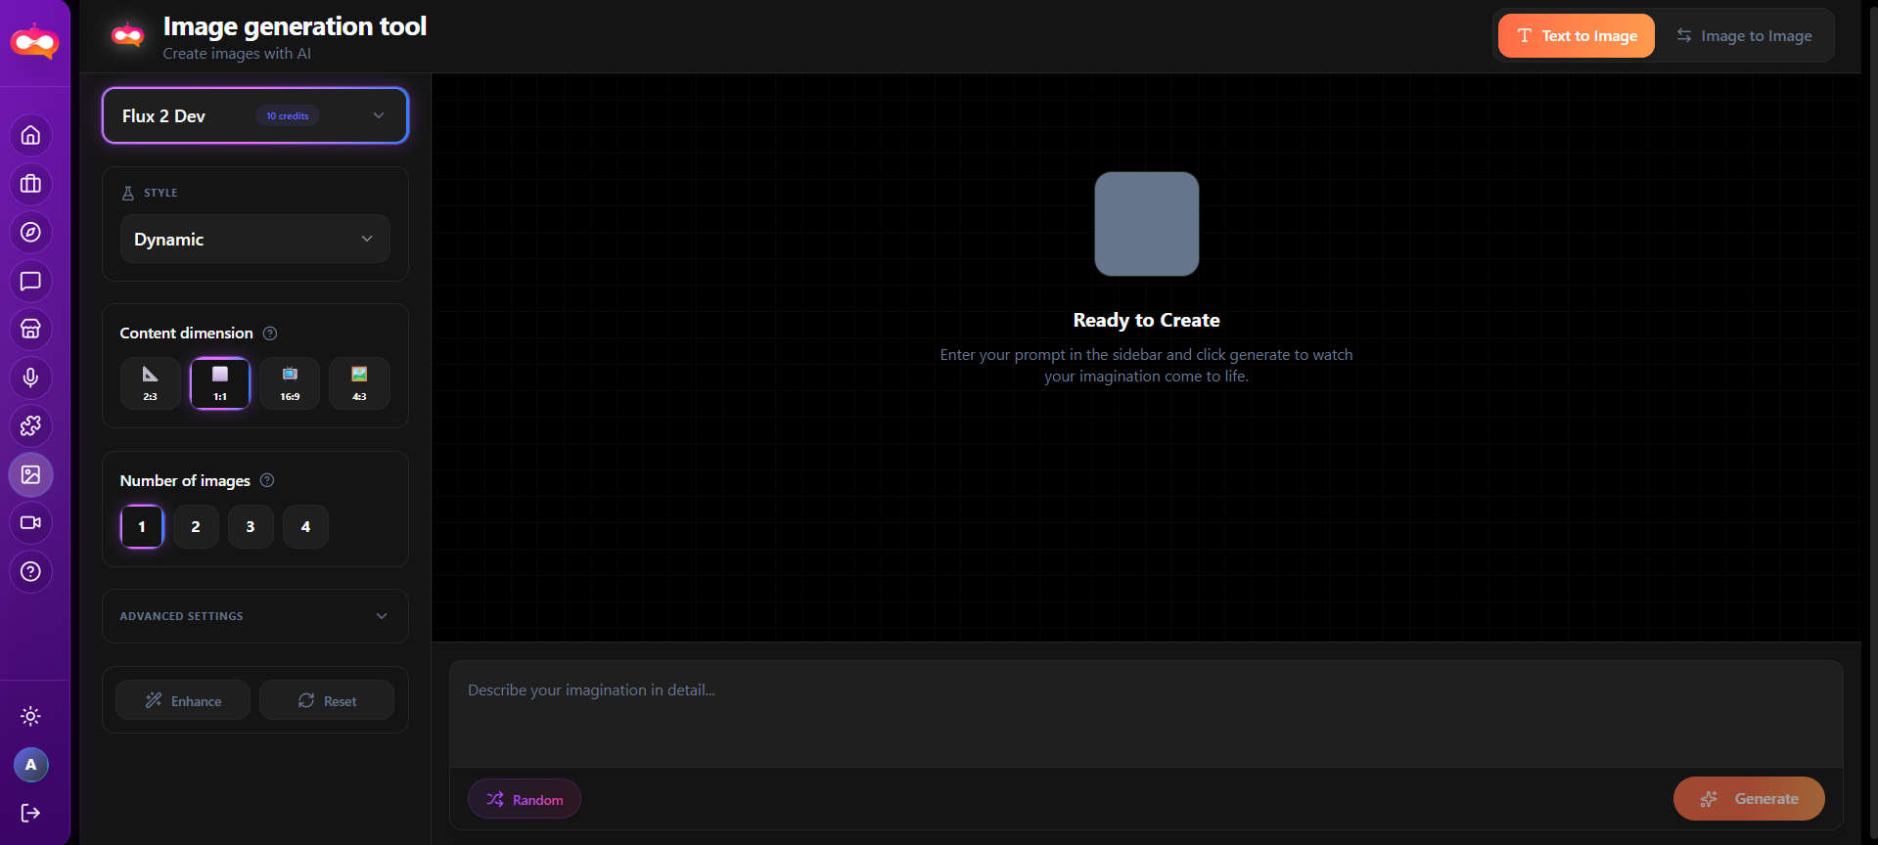Select the 4:3 content dimension
Image resolution: width=1878 pixels, height=845 pixels.
pyautogui.click(x=359, y=383)
